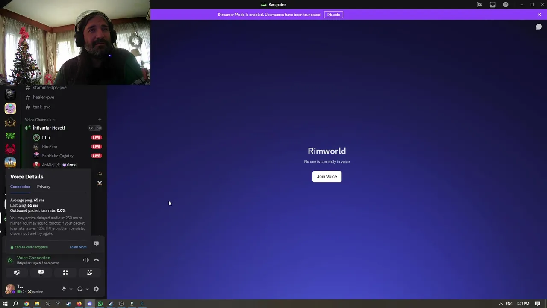Open the Activities launcher icon
The image size is (547, 308).
pos(65,272)
